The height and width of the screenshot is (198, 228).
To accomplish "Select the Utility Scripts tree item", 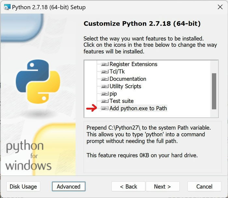I will coord(125,86).
